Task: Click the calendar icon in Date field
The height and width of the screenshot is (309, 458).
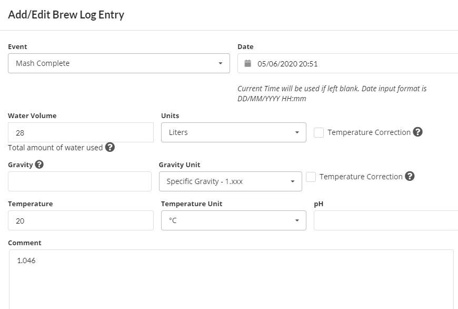Action: [248, 64]
